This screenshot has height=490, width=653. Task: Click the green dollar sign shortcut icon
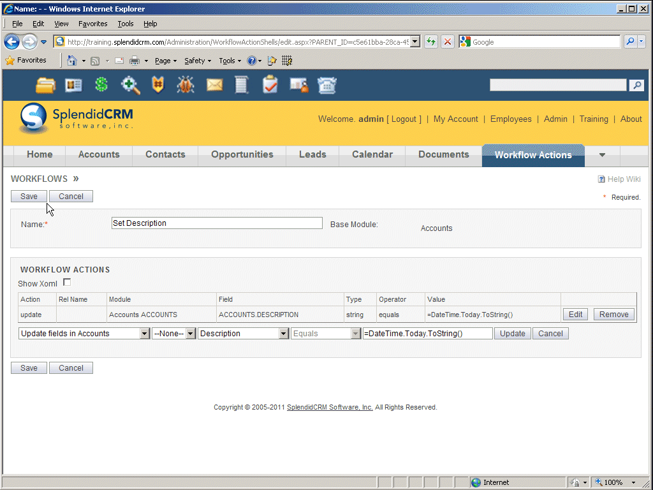pos(101,85)
